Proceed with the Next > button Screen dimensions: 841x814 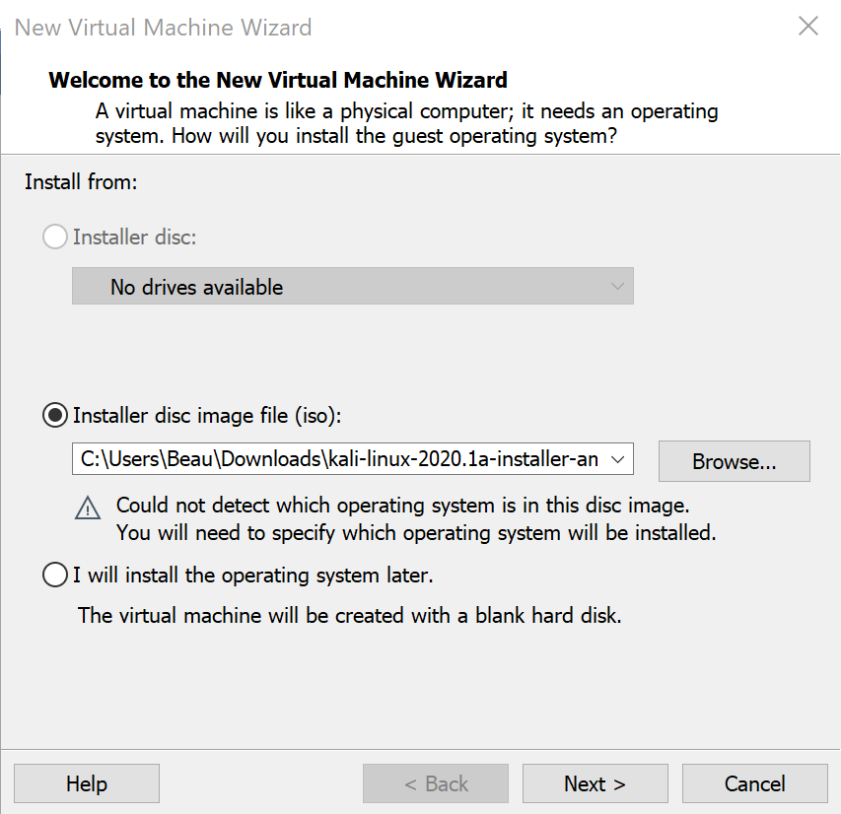(595, 783)
